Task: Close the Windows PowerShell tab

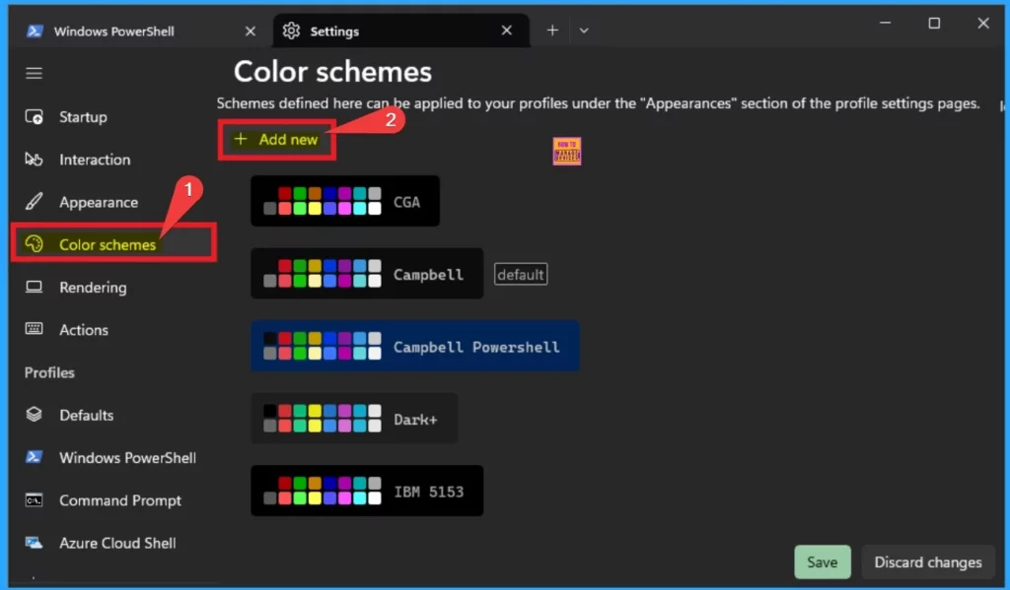Action: tap(251, 31)
